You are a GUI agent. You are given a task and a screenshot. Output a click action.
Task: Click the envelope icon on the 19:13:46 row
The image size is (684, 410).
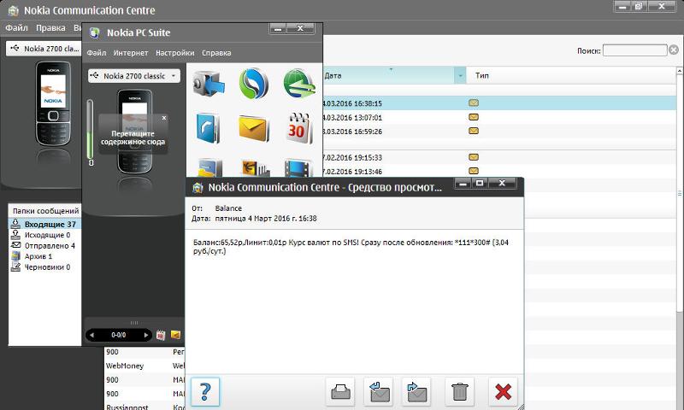474,171
